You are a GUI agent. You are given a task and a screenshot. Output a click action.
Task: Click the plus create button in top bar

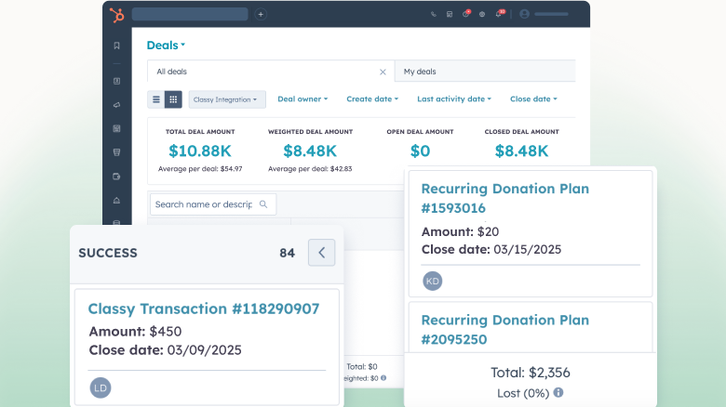[261, 14]
